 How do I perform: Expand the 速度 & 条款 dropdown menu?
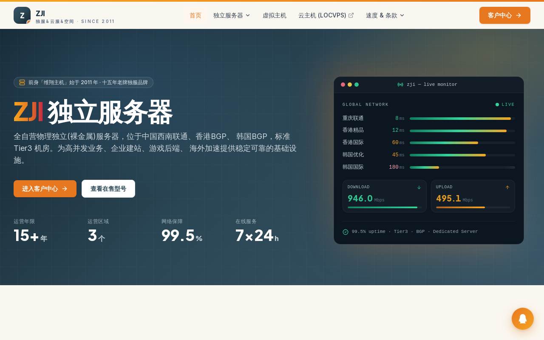tap(385, 15)
